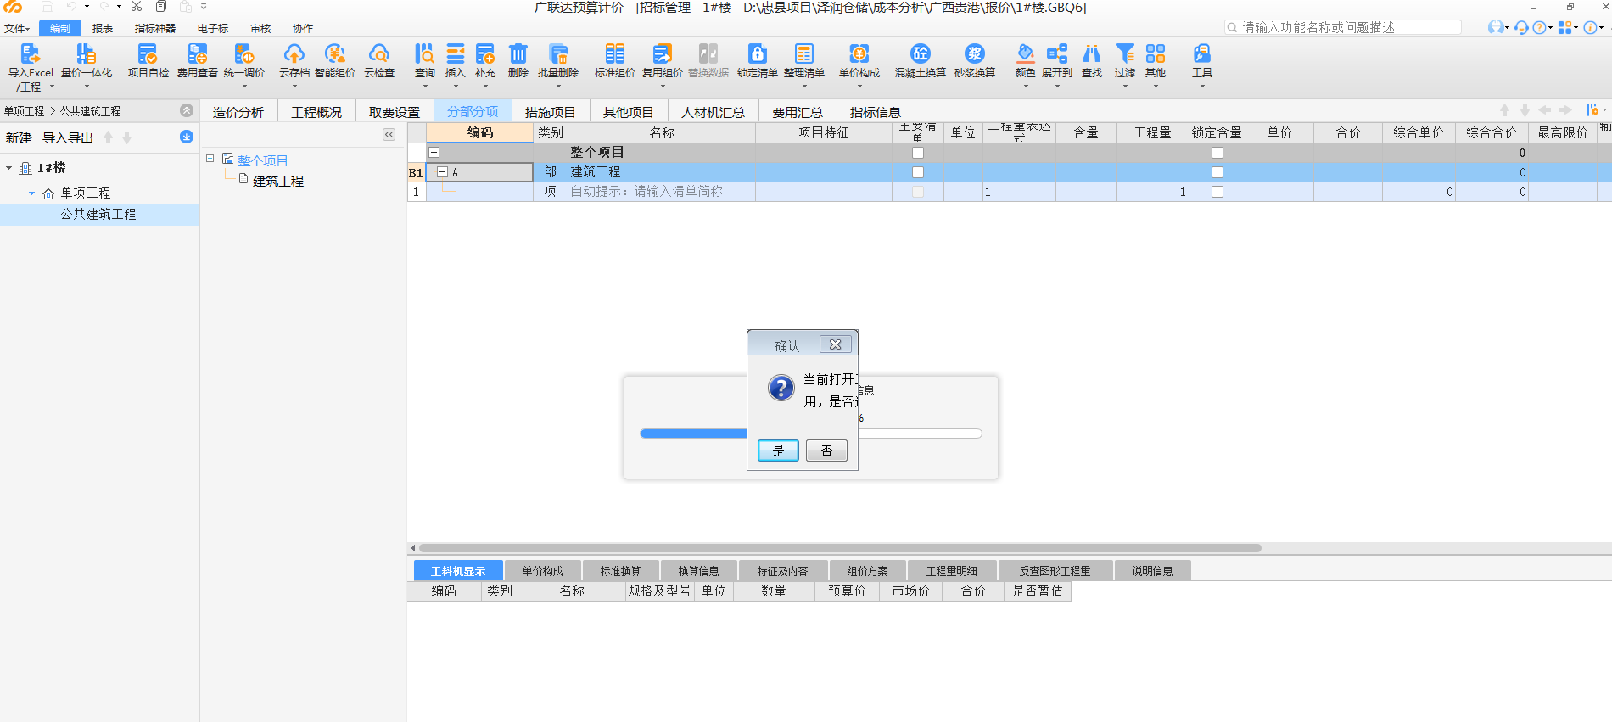Open dropdown arrow under 统一调价
Screen dimensions: 1612x722
244,87
